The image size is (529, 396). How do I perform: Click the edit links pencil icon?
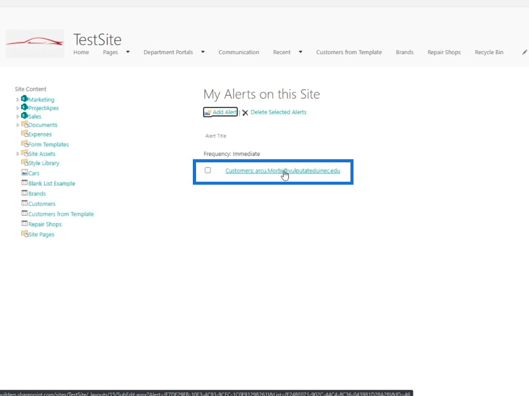pyautogui.click(x=524, y=52)
